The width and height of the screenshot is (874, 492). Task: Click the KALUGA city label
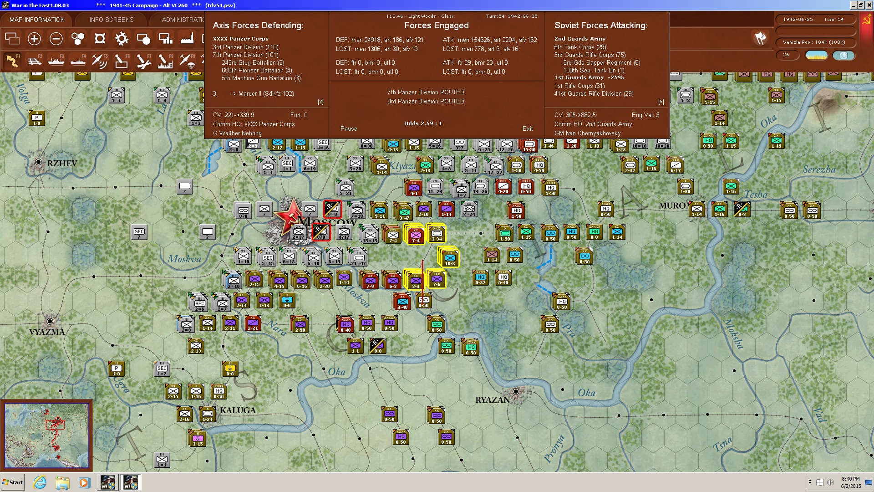(x=238, y=410)
